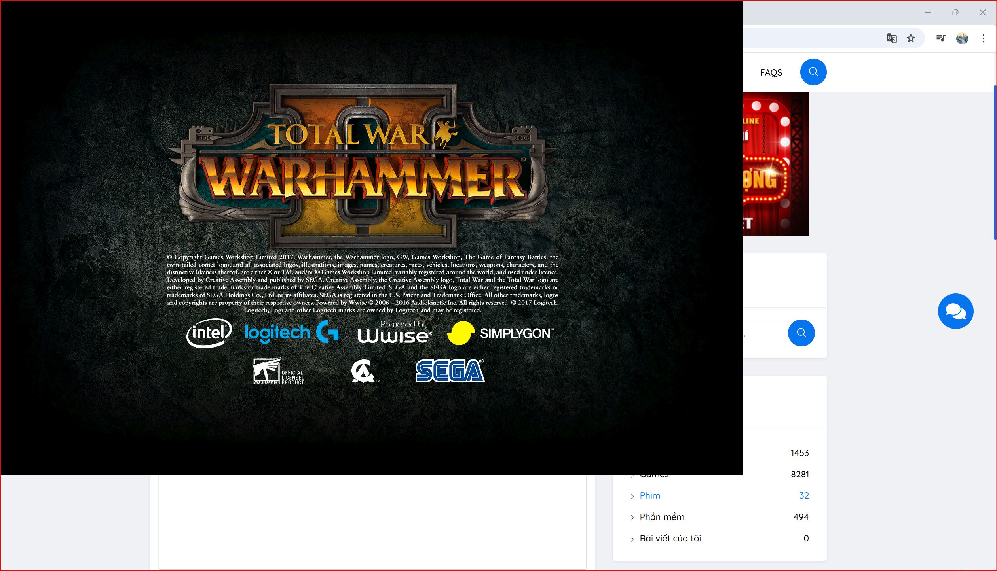Bookmark this page with the star icon

pos(911,38)
